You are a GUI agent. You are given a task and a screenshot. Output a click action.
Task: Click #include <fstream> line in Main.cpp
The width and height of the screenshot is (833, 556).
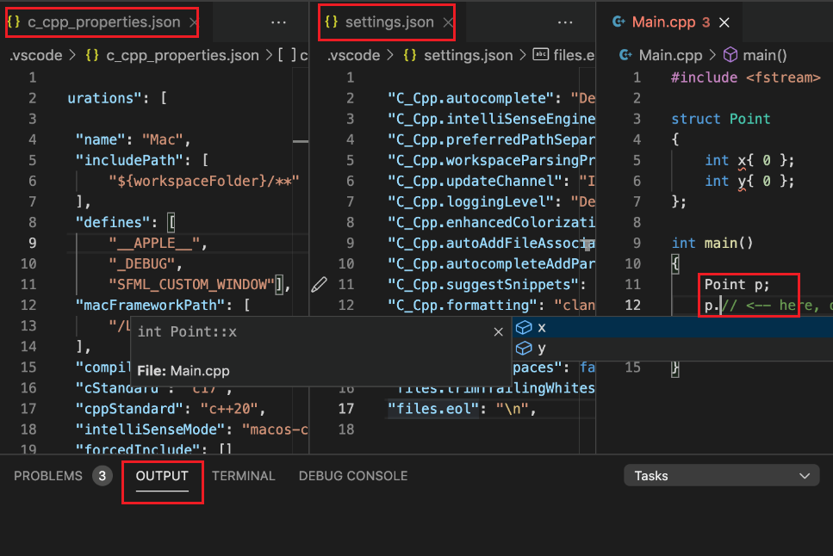(746, 77)
